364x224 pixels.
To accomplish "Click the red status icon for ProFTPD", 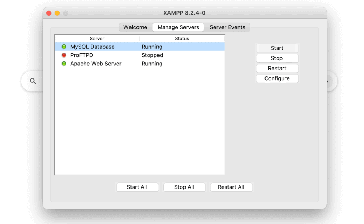I will [x=64, y=55].
